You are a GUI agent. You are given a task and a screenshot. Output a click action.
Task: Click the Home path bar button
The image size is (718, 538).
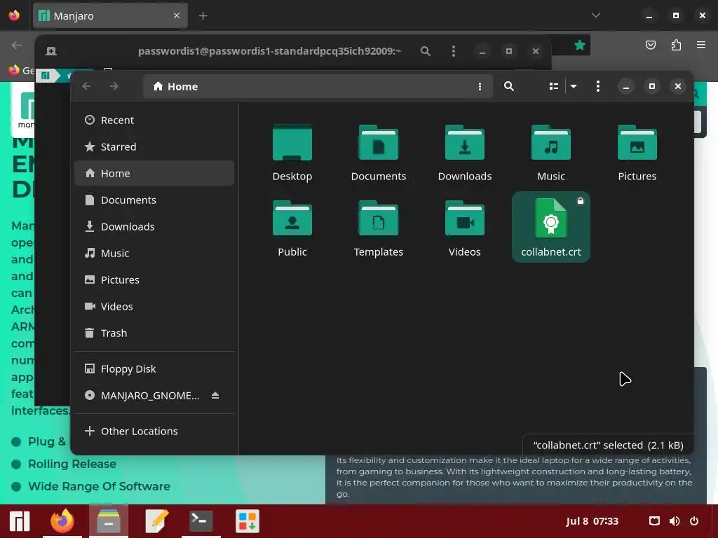click(176, 86)
